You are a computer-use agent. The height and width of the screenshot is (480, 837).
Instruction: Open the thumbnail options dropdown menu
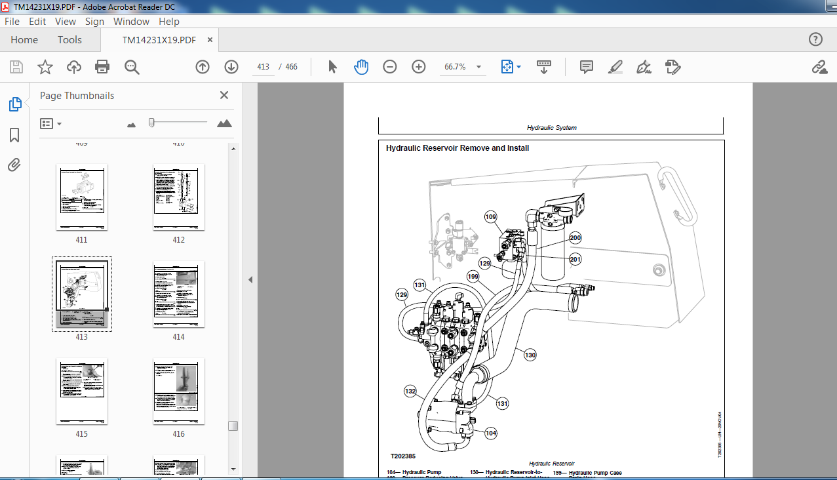click(x=50, y=123)
